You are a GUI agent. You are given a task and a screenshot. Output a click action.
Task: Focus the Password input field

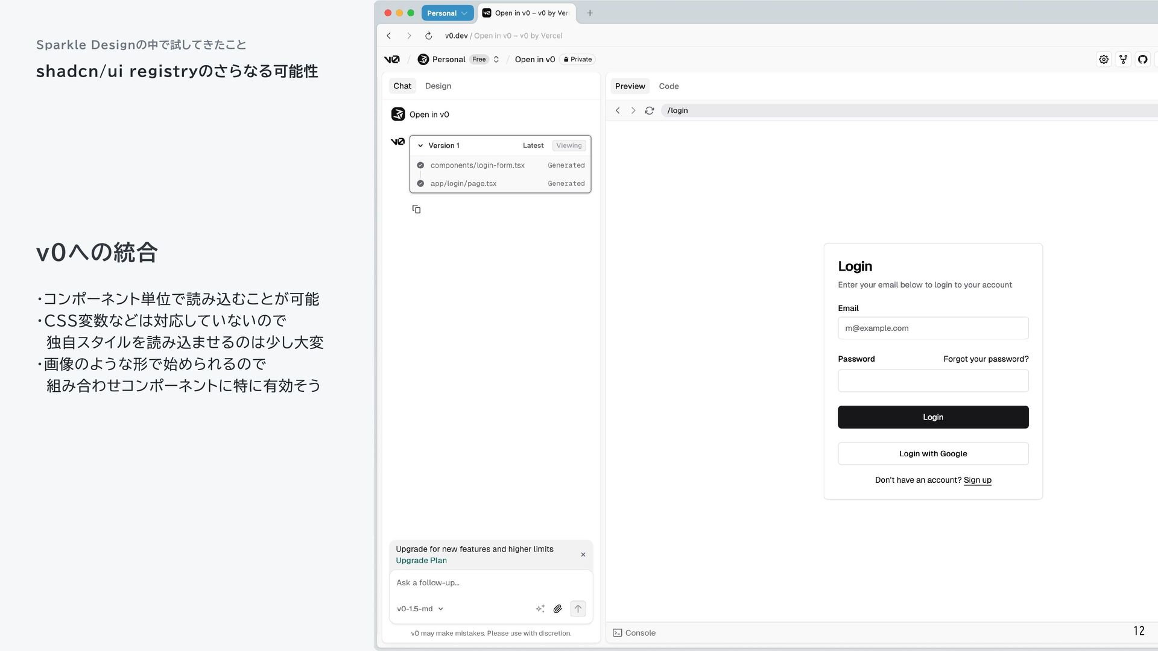[933, 381]
